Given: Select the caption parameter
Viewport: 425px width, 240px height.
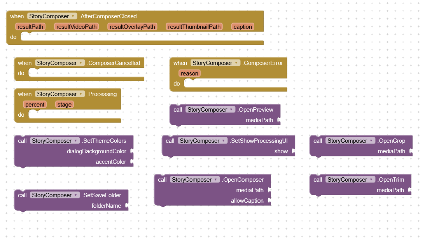Looking at the screenshot, I should coord(243,27).
